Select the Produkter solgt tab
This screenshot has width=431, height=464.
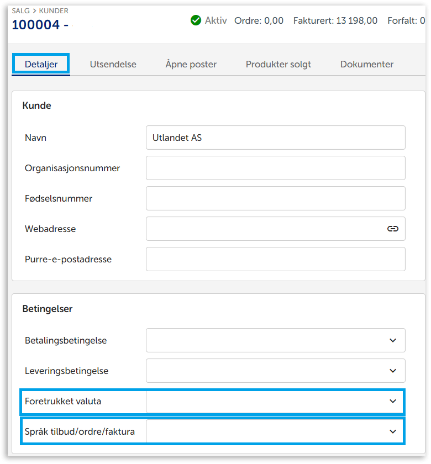278,64
